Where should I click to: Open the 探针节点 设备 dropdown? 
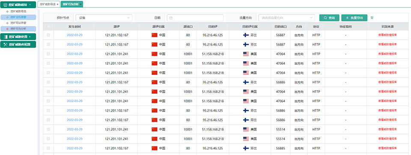tap(104, 18)
